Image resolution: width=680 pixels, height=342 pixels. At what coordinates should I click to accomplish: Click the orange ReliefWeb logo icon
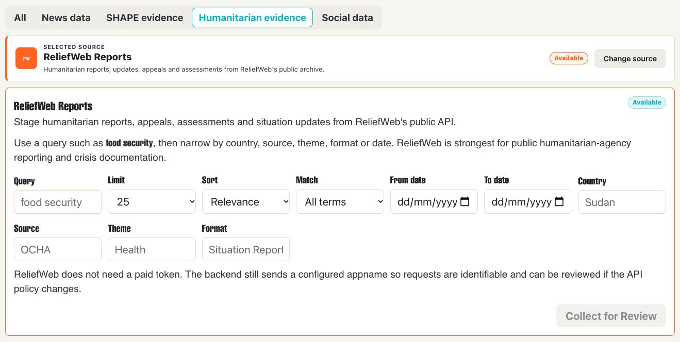tap(26, 58)
